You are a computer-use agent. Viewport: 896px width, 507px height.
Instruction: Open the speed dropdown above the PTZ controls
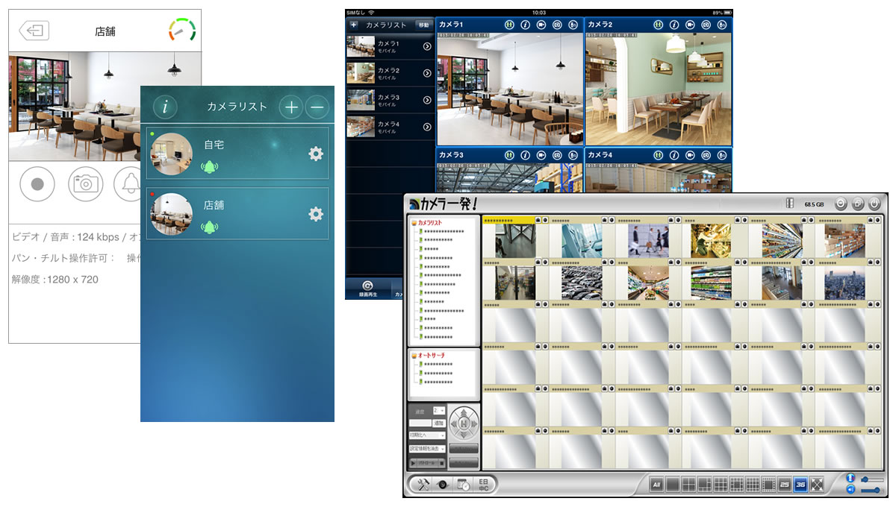[439, 411]
